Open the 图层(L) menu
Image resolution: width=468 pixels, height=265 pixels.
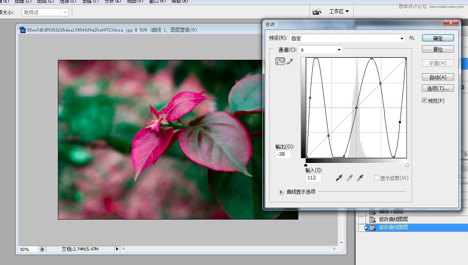pyautogui.click(x=46, y=1)
